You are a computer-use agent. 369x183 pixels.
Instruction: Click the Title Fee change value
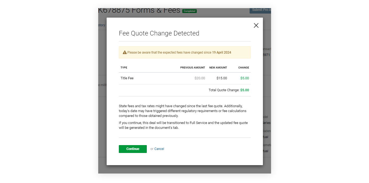pos(244,78)
